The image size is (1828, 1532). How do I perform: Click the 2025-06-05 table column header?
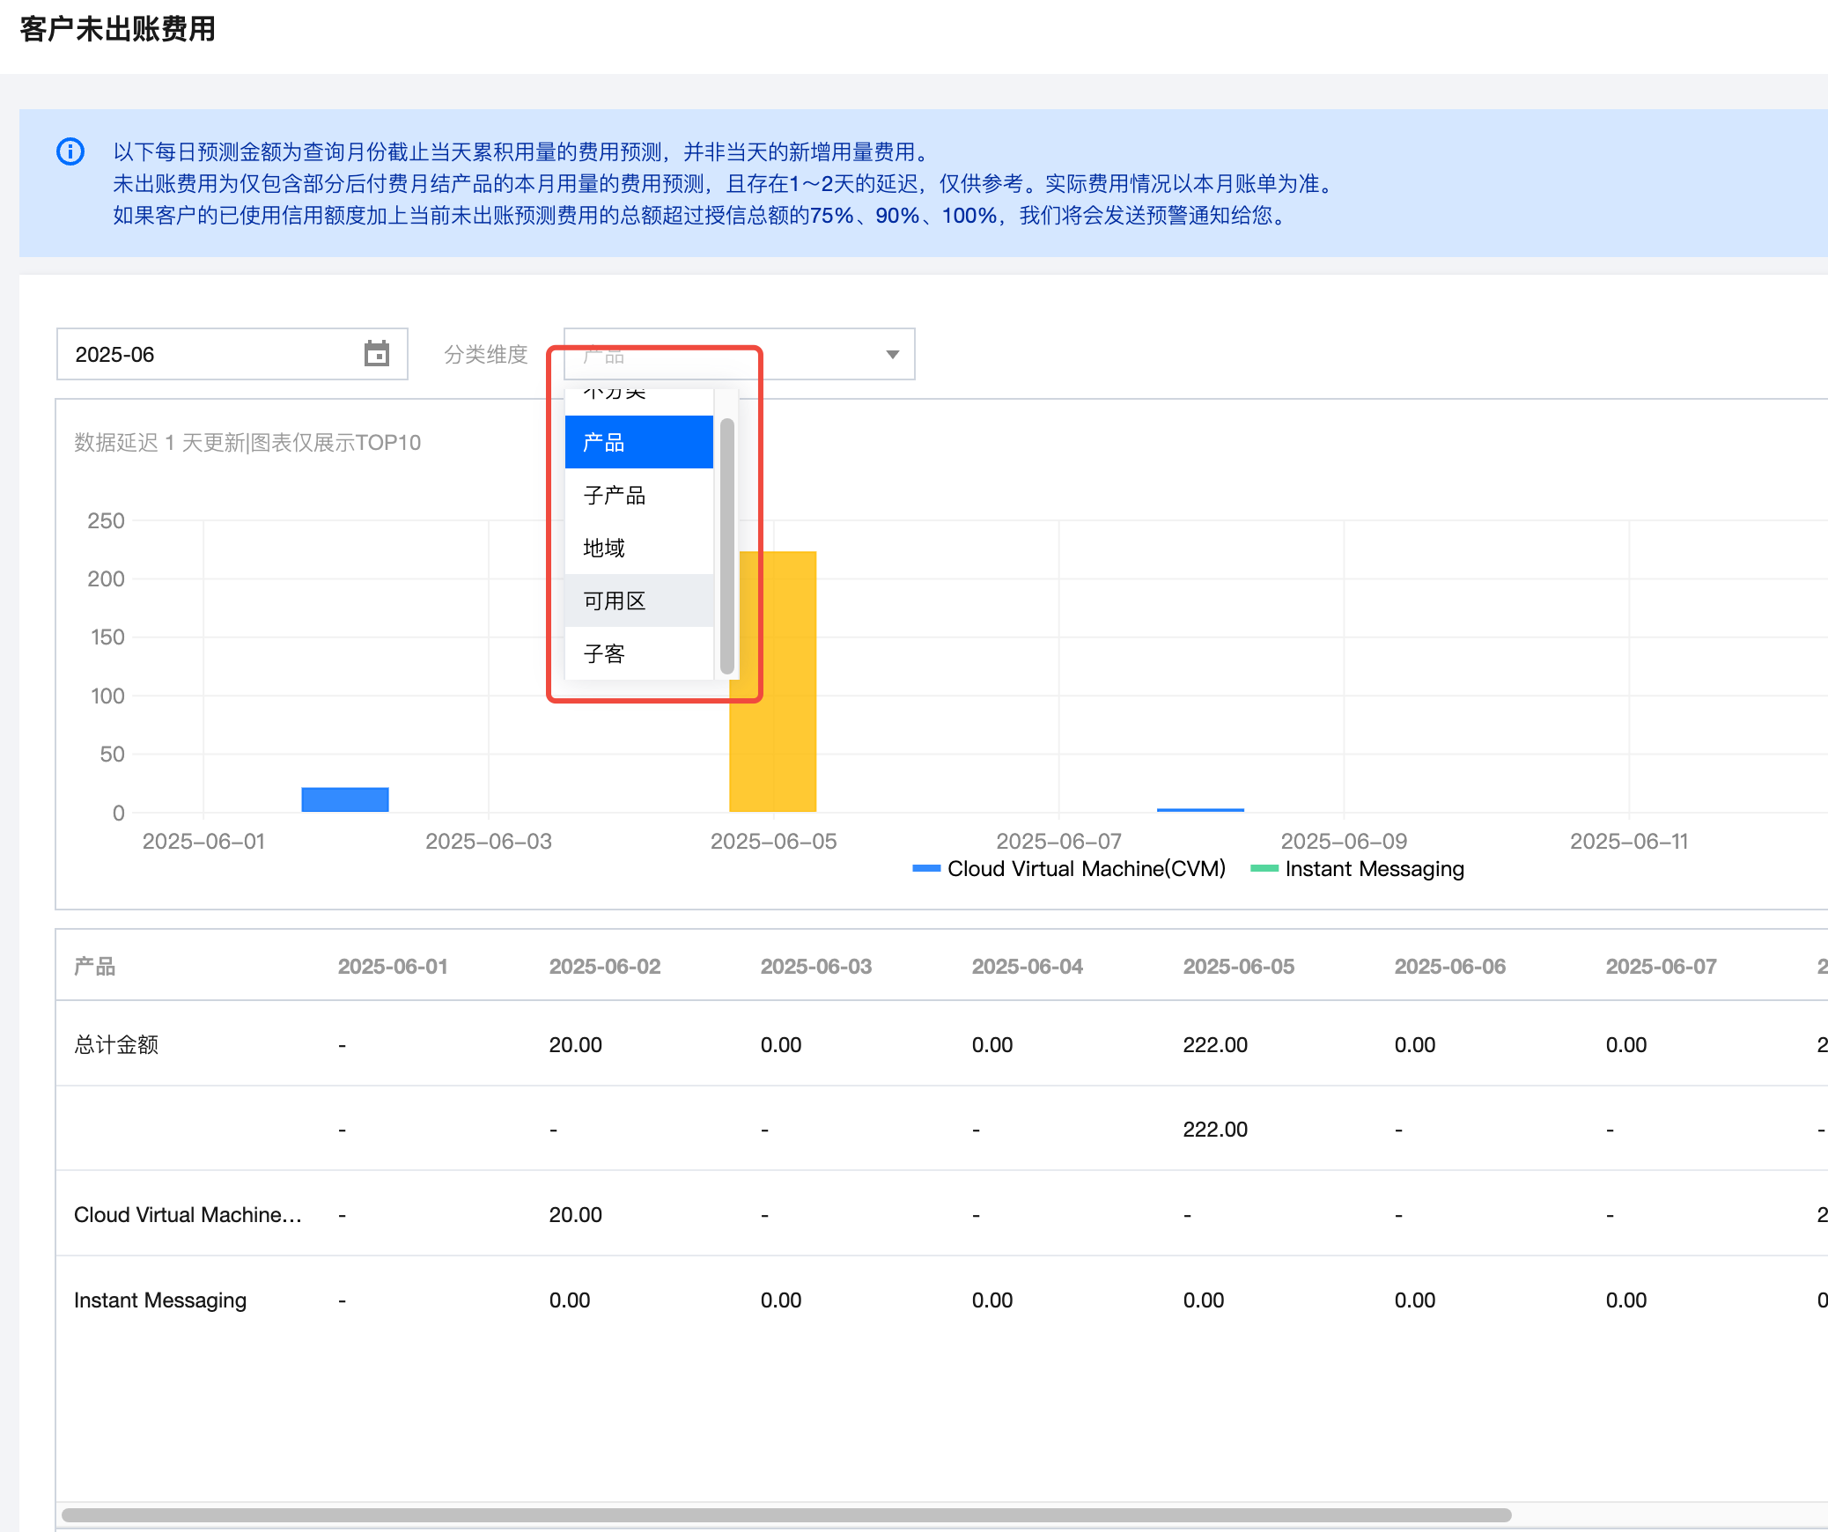point(1238,966)
